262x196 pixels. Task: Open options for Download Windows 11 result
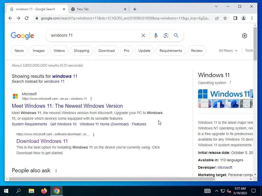point(94,135)
